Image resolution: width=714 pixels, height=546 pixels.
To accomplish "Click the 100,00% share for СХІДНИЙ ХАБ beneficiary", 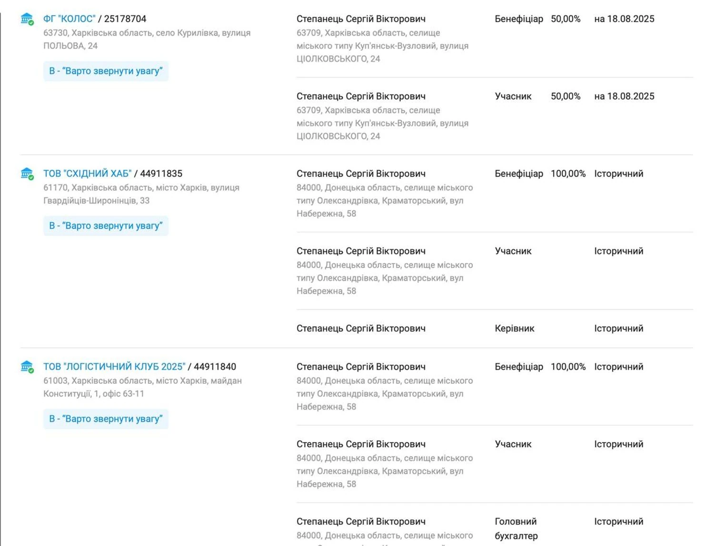I will pyautogui.click(x=568, y=174).
